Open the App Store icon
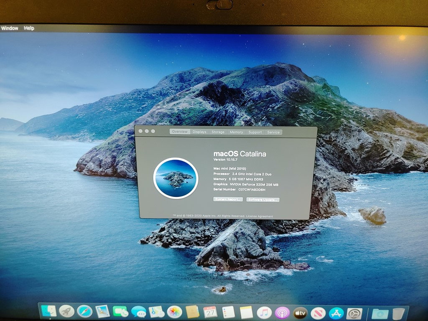Screen dimensions: 428x321 click(336, 313)
